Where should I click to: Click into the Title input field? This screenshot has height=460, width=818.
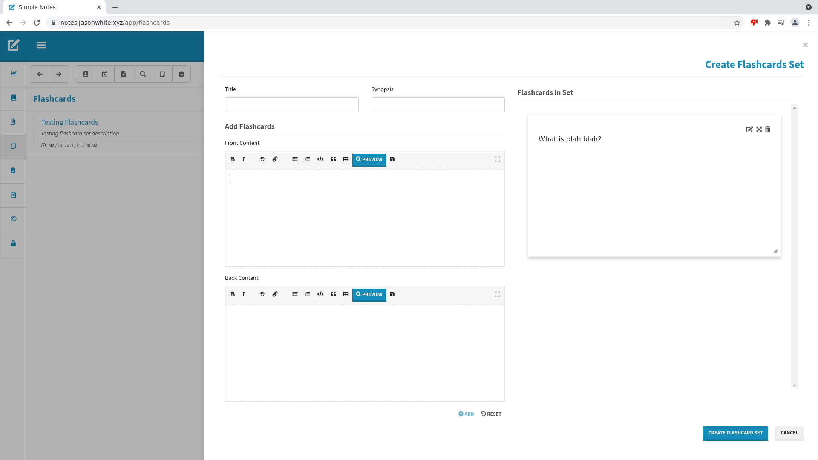291,105
